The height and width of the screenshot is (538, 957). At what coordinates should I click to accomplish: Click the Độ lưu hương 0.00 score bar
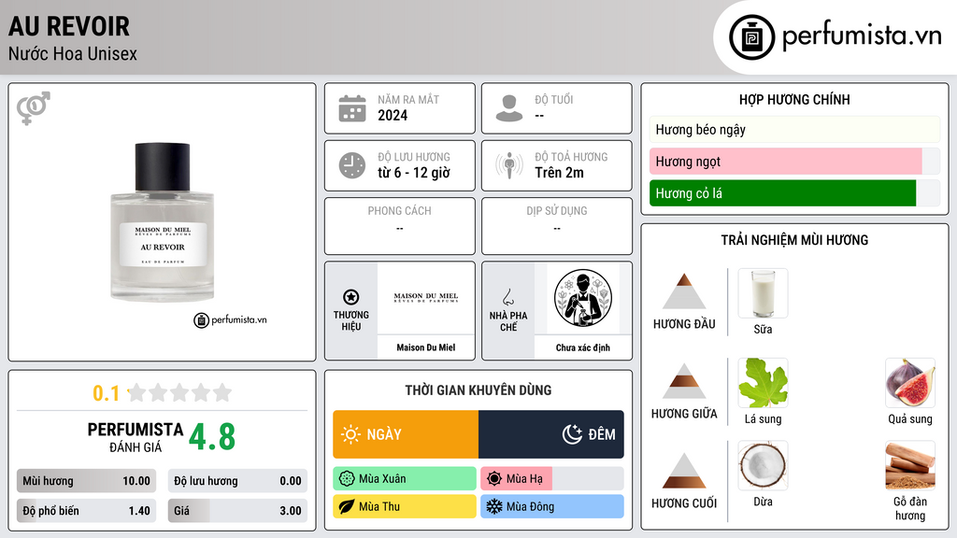(x=238, y=481)
